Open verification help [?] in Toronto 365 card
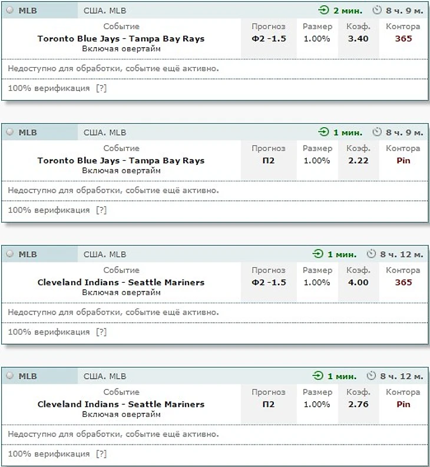This screenshot has height=467, width=430. [x=101, y=88]
